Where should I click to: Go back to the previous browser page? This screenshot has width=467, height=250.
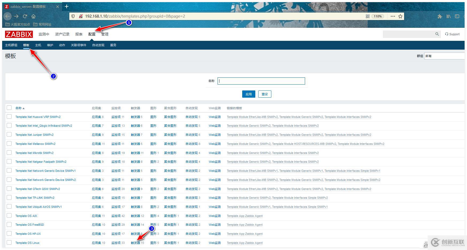7,16
